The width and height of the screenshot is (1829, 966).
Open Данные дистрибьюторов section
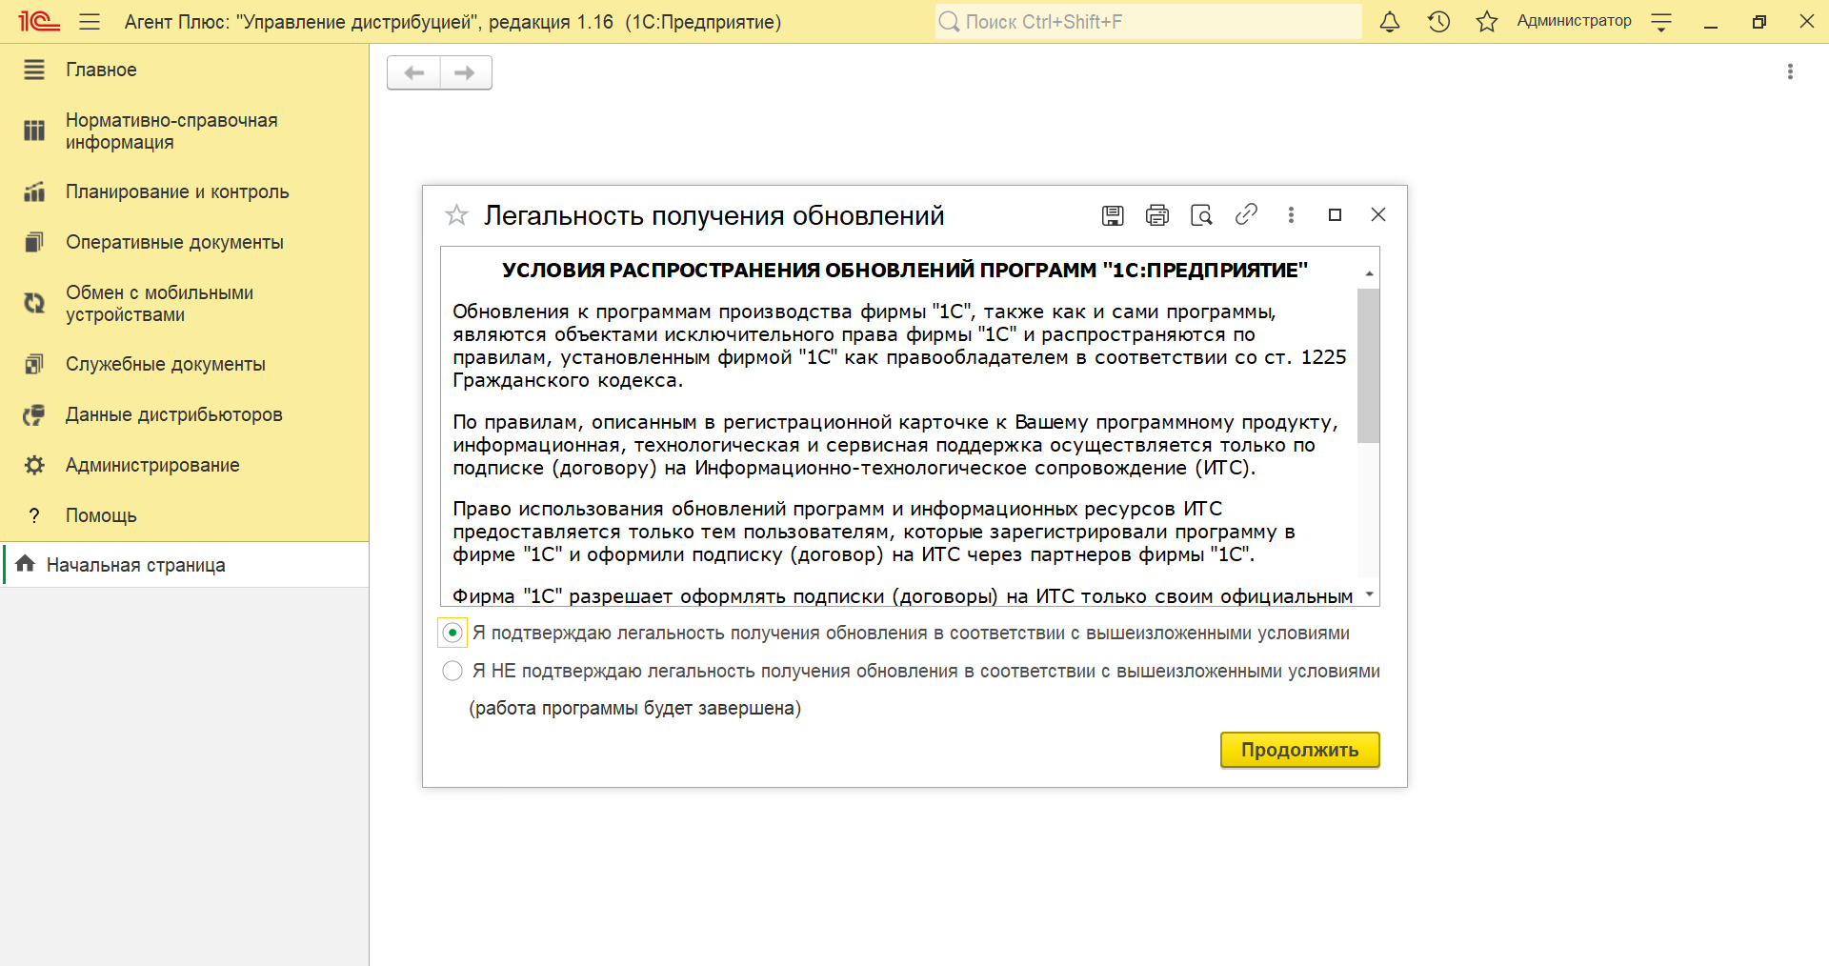click(x=185, y=414)
